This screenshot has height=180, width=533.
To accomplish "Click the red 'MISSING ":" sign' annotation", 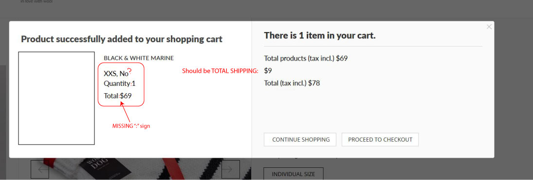I will tap(131, 126).
